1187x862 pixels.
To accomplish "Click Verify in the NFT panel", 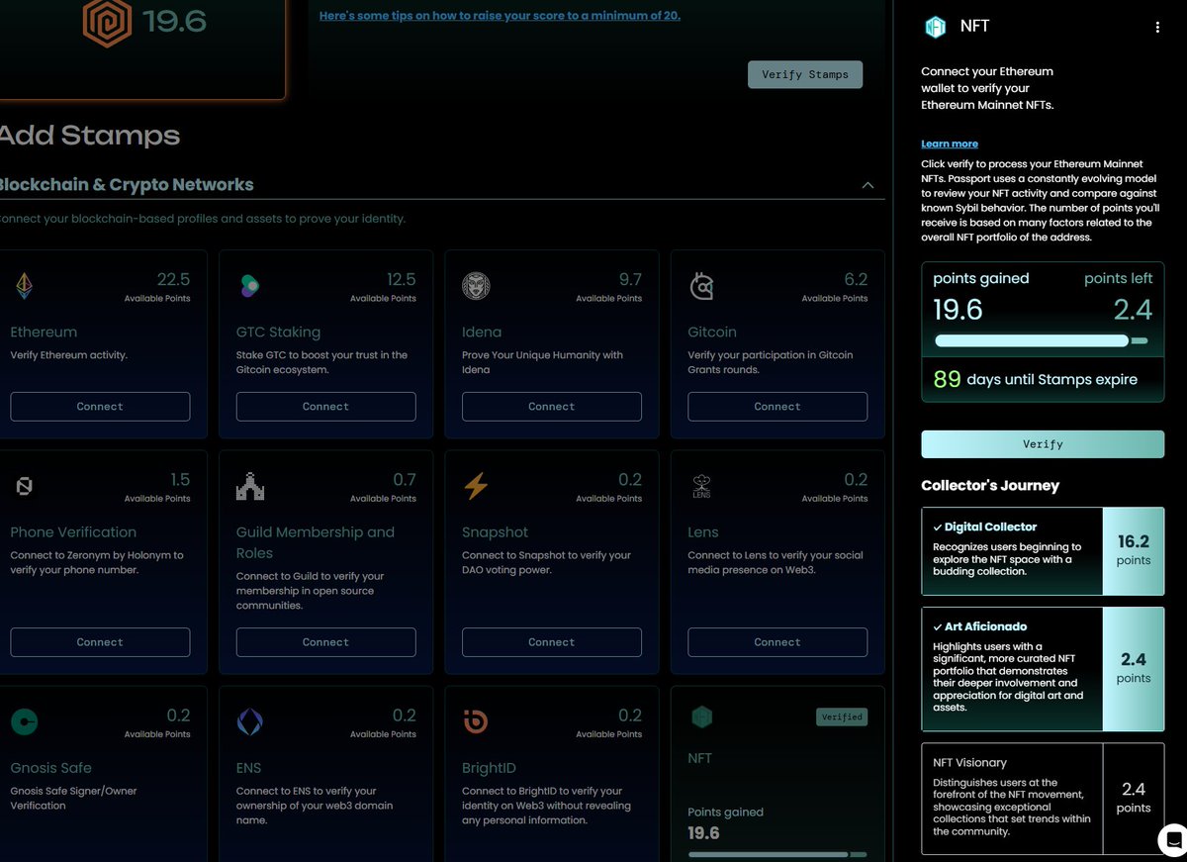I will [x=1043, y=444].
